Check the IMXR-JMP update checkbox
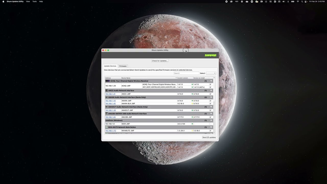The height and width of the screenshot is (184, 327). tap(211, 124)
